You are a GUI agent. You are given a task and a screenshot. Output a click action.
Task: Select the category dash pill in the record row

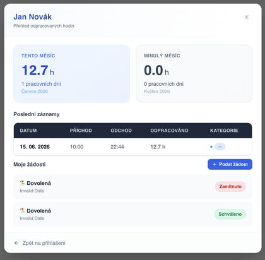(220, 146)
